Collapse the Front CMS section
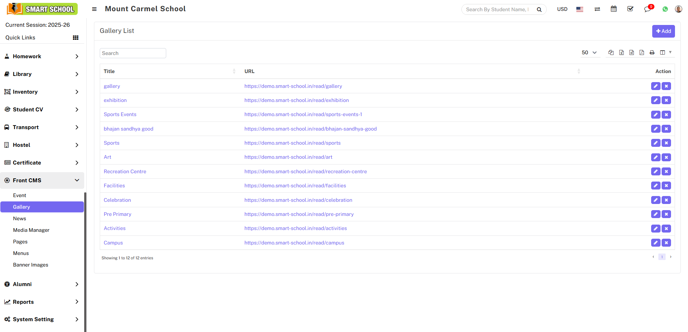688x332 pixels. (42, 180)
